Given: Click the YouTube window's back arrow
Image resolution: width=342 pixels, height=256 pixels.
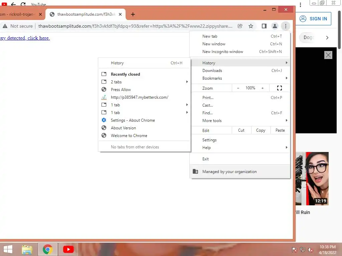Looking at the screenshot, I should click(x=13, y=4).
